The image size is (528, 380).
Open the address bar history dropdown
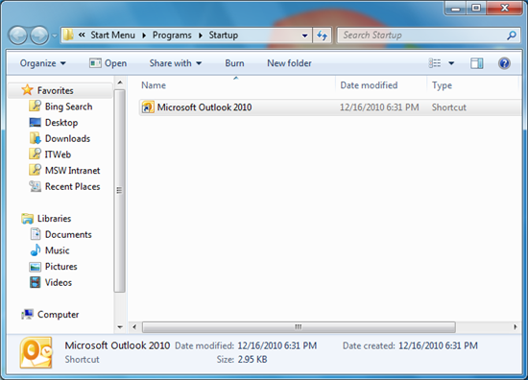[x=304, y=36]
